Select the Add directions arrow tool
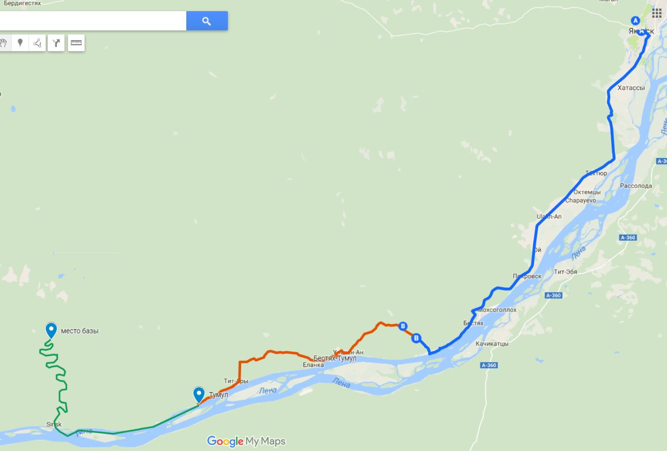The image size is (667, 451). (56, 43)
